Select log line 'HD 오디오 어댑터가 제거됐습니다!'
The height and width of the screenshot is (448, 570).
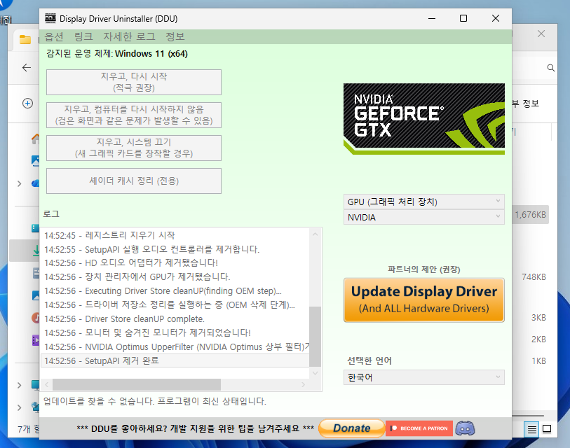175,262
